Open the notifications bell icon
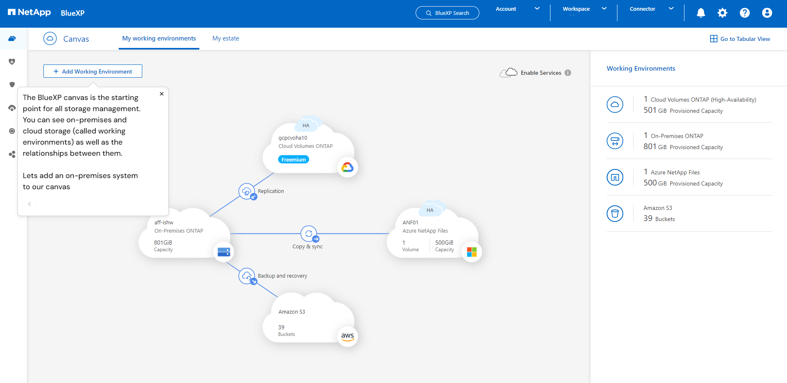 [x=701, y=13]
